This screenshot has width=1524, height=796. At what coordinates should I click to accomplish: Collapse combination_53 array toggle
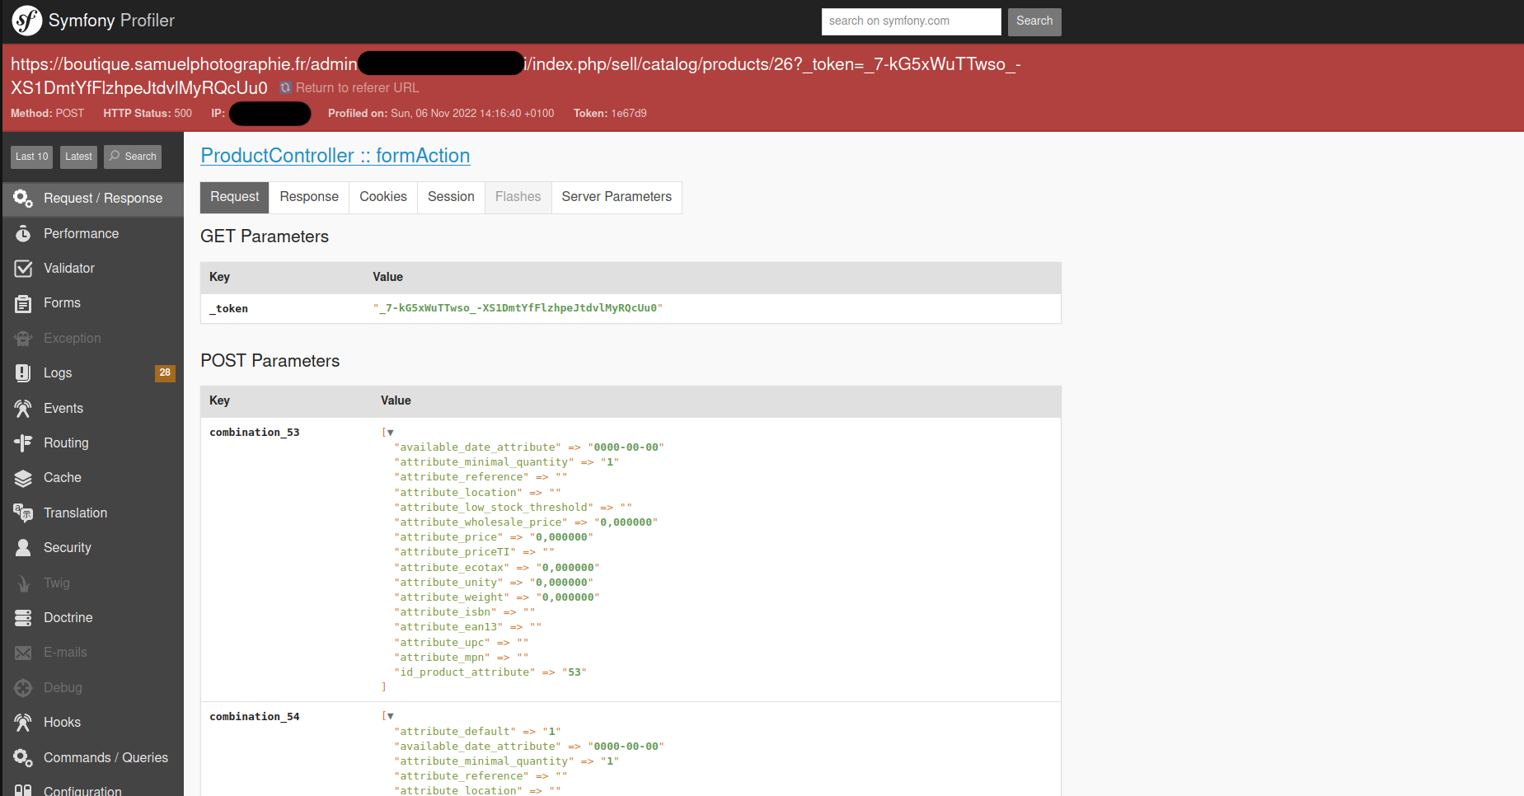(390, 433)
